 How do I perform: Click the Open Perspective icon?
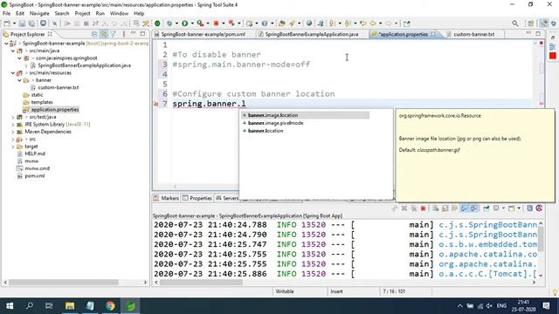pyautogui.click(x=531, y=24)
